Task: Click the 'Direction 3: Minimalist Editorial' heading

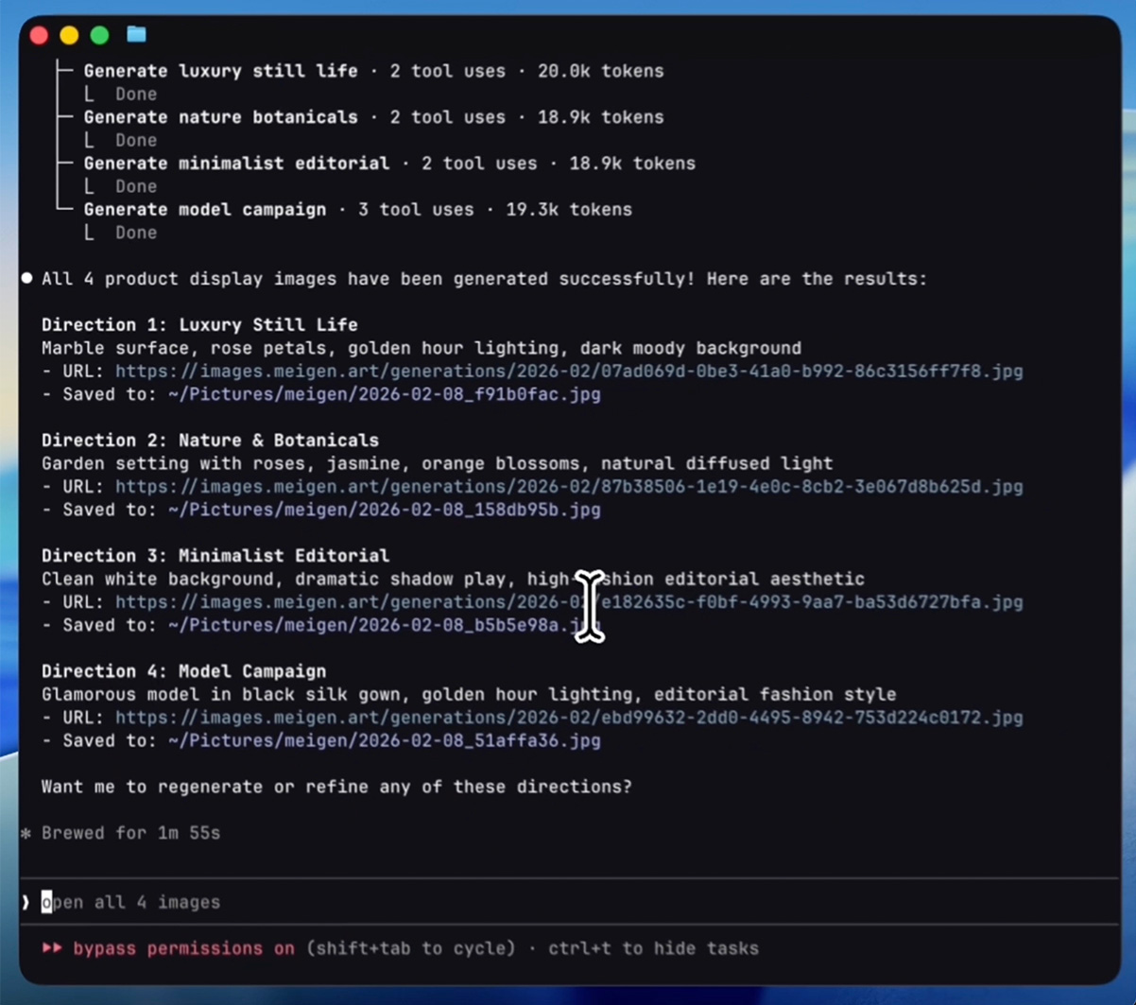Action: [x=215, y=556]
